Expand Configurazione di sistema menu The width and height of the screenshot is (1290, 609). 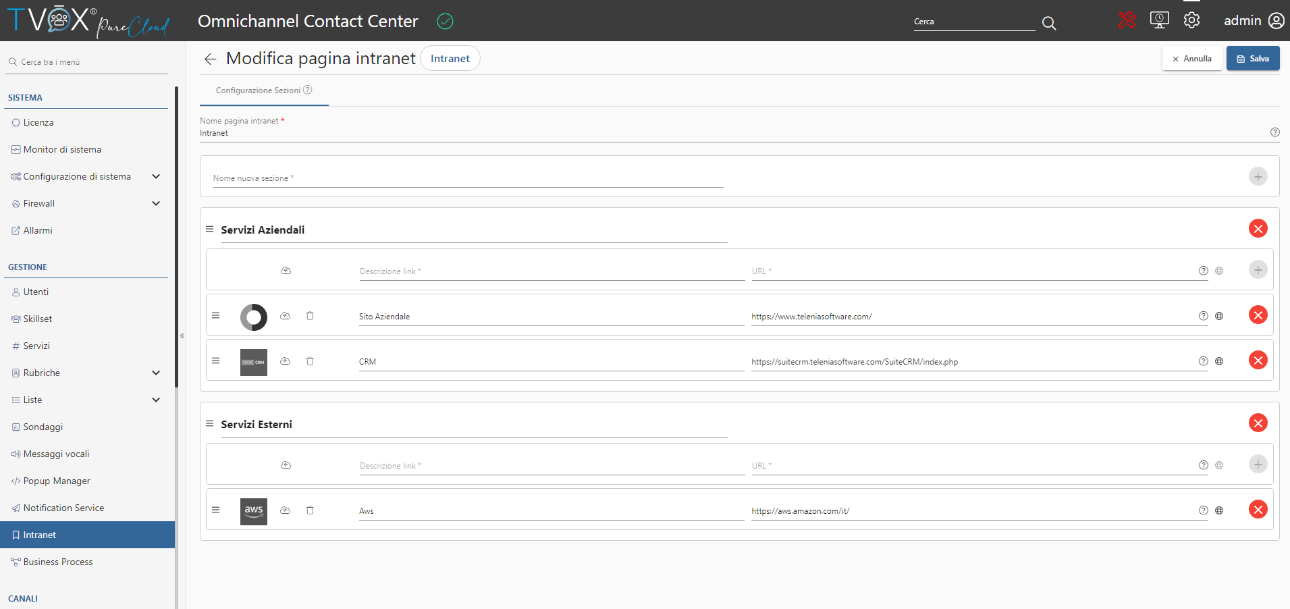156,176
